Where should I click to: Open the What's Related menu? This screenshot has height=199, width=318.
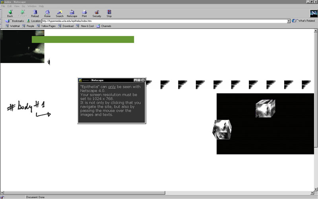tap(304, 21)
